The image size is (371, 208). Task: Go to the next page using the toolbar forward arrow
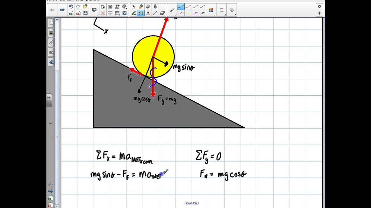[62, 10]
